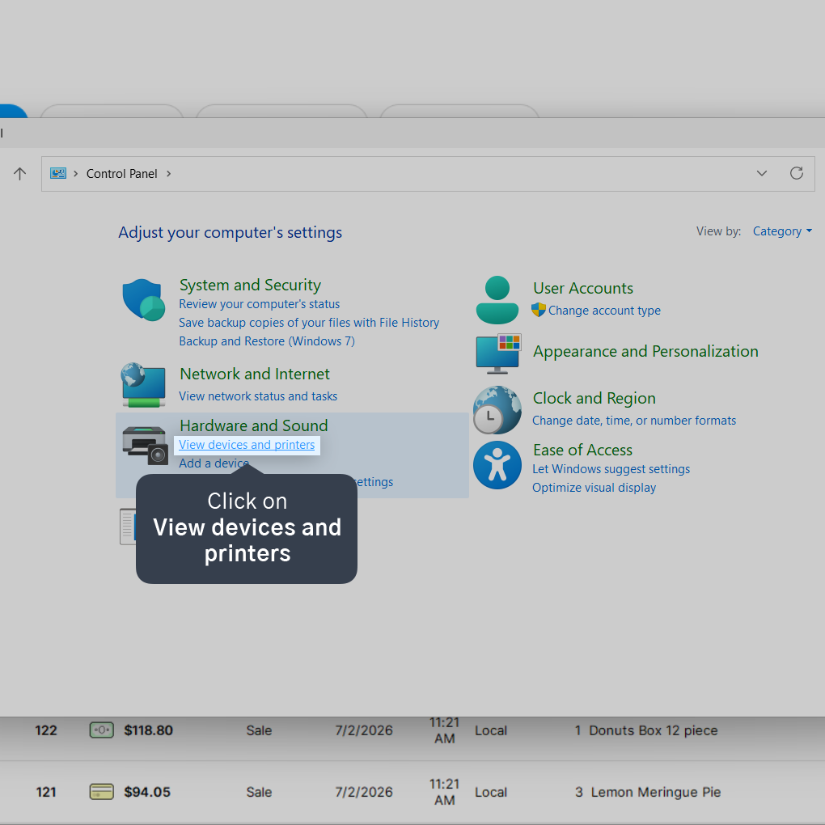
Task: Click View devices and printers link
Action: click(x=247, y=445)
